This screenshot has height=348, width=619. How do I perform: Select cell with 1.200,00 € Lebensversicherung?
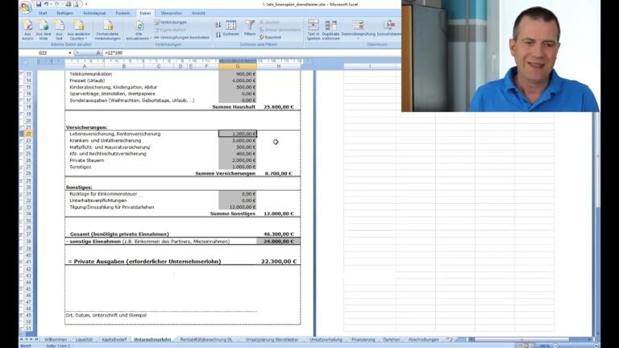coord(238,135)
